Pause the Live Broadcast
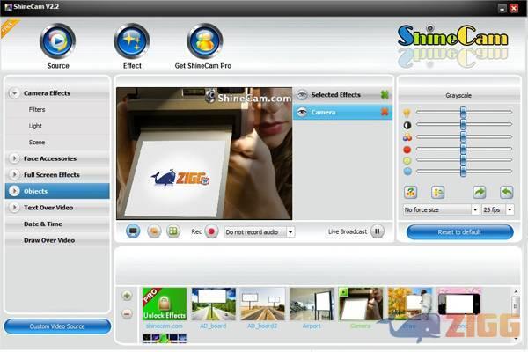 pyautogui.click(x=378, y=231)
